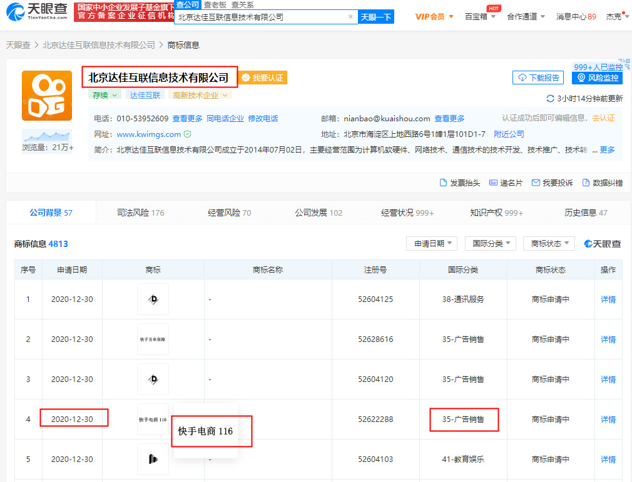632x482 pixels.
Task: Open the 同电话企业 link
Action: click(225, 118)
